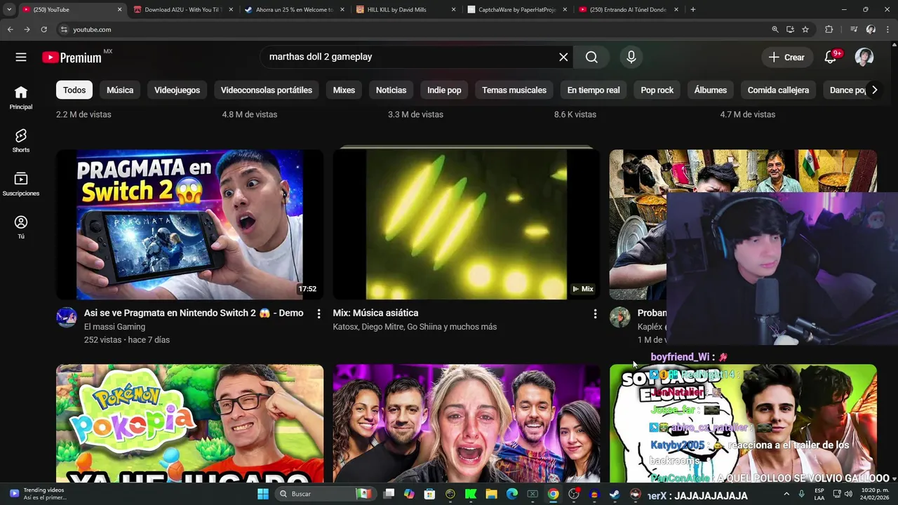Open the account avatar menu
This screenshot has width=898, height=505.
click(x=864, y=58)
